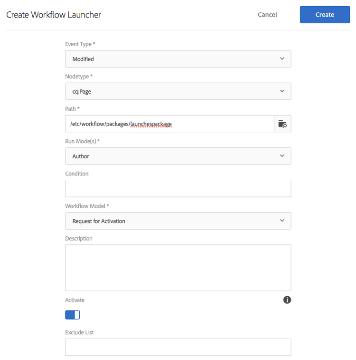Focus the Path text field
This screenshot has width=356, height=360.
pyautogui.click(x=169, y=124)
